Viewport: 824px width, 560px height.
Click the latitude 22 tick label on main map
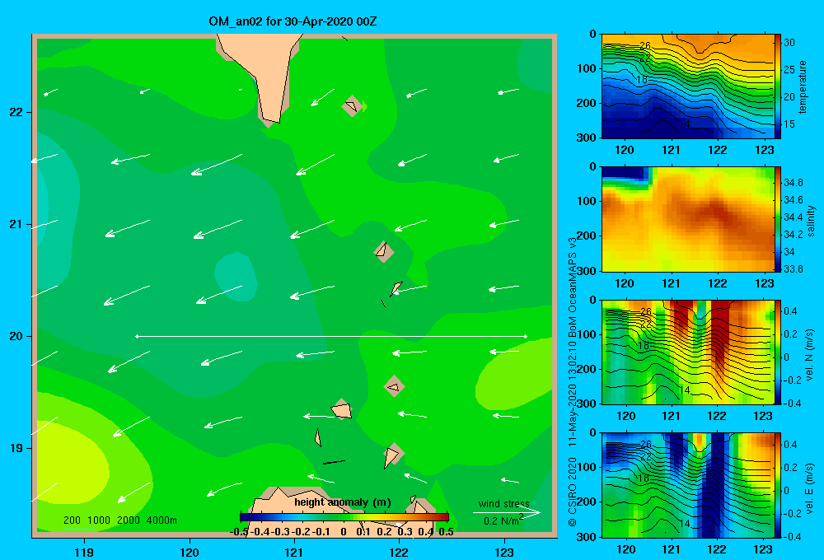click(16, 112)
